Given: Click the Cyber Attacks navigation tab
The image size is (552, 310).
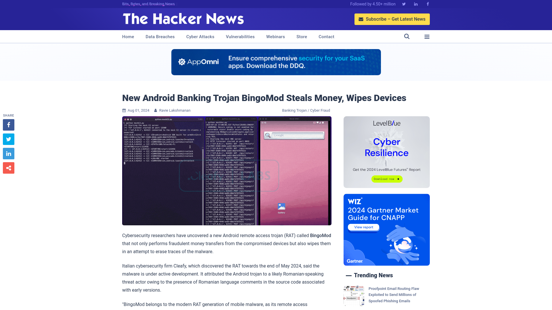Looking at the screenshot, I should (x=200, y=36).
